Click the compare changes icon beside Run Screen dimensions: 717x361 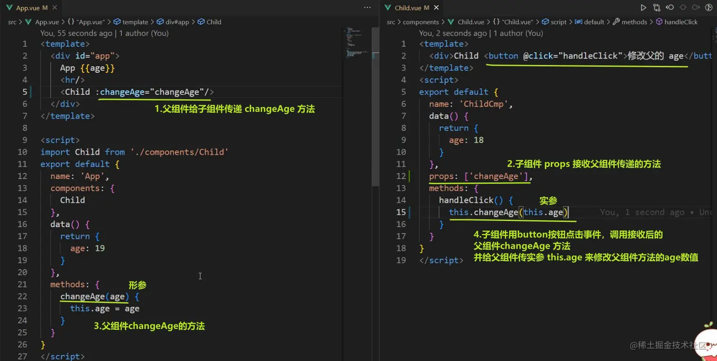tap(656, 8)
